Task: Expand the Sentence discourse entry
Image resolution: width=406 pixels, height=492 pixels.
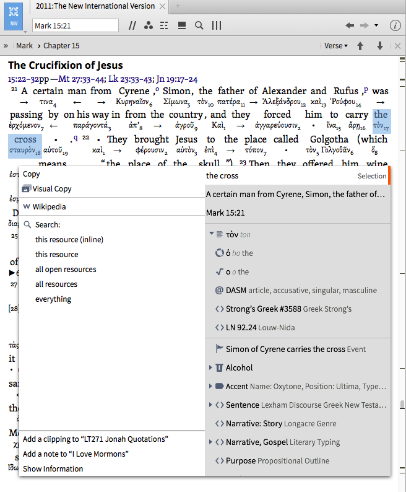Action: tap(210, 405)
